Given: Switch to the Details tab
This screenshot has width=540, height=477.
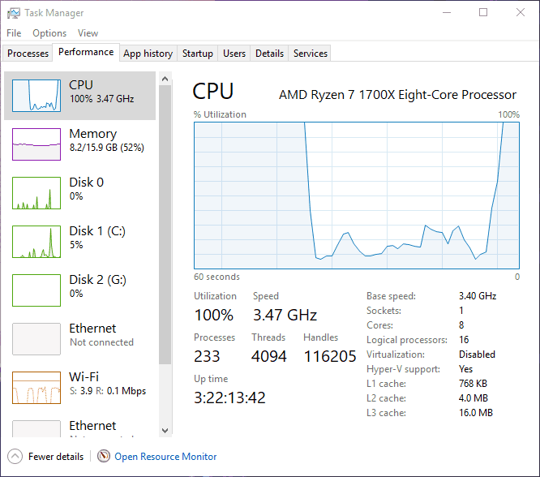Looking at the screenshot, I should point(269,54).
